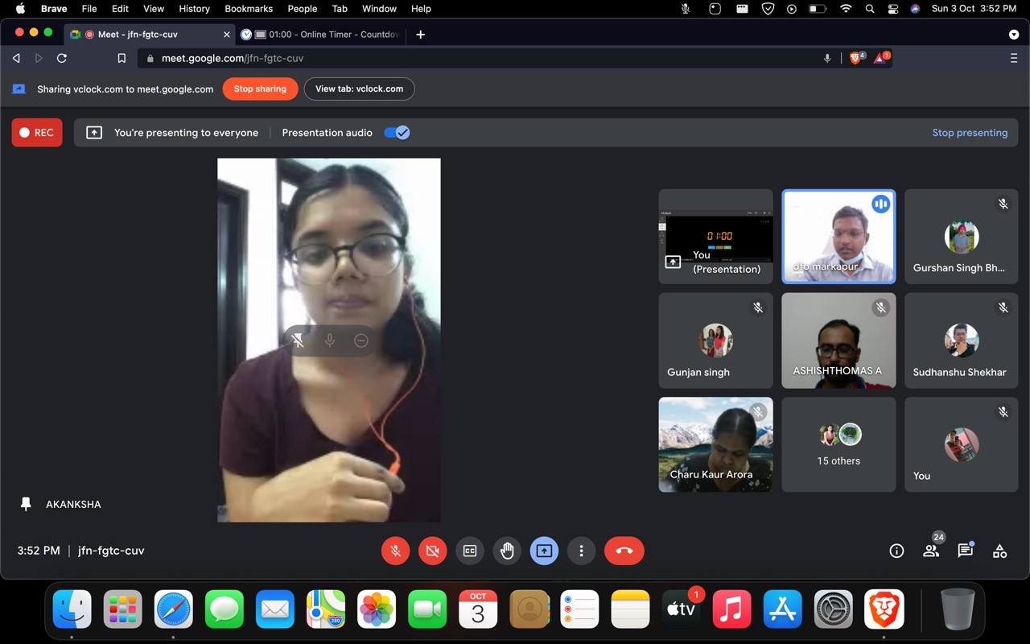
Task: Show the participants list
Action: pyautogui.click(x=931, y=551)
